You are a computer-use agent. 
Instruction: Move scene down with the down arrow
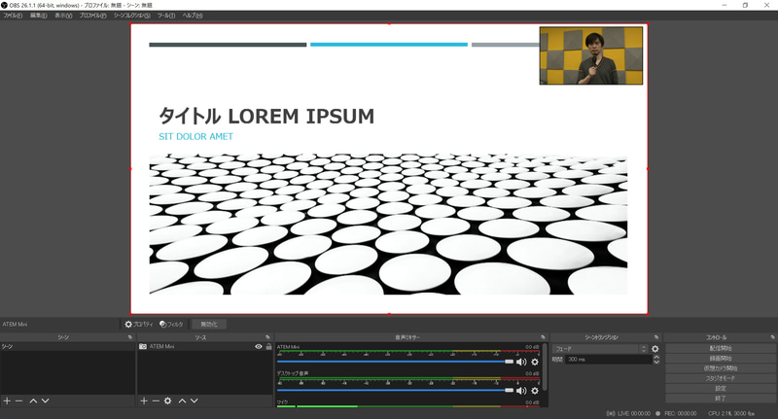45,401
